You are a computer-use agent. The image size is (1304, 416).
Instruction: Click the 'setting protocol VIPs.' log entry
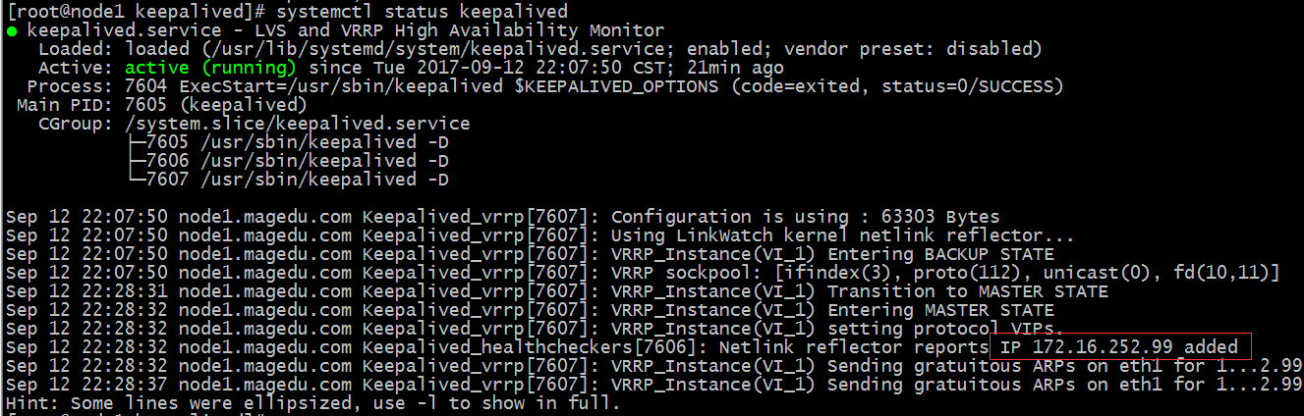tap(945, 329)
